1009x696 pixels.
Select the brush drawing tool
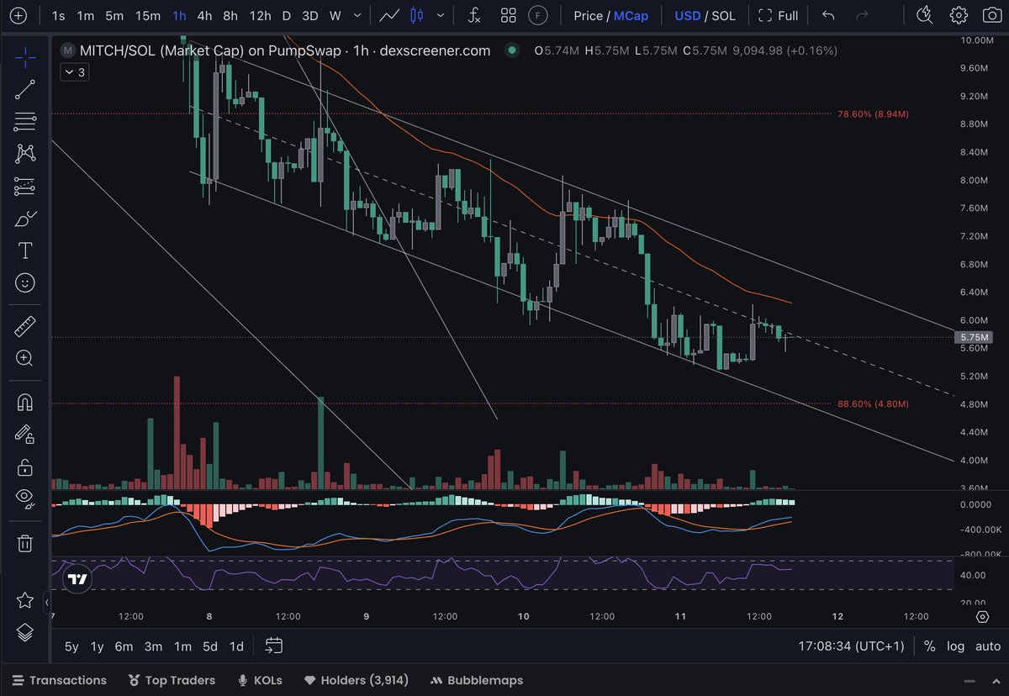pos(25,219)
